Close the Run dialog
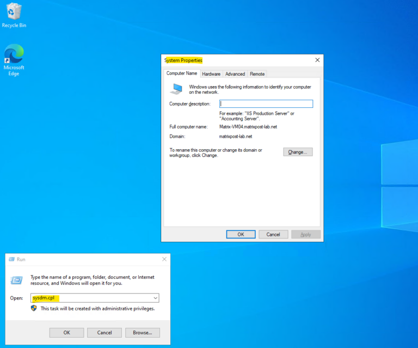Image resolution: width=418 pixels, height=348 pixels. [164, 259]
